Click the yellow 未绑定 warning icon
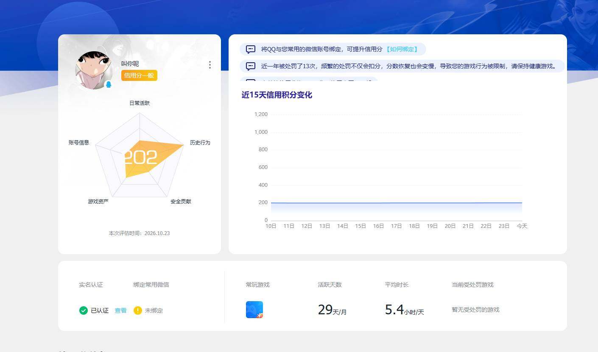This screenshot has height=352, width=598. pyautogui.click(x=138, y=310)
